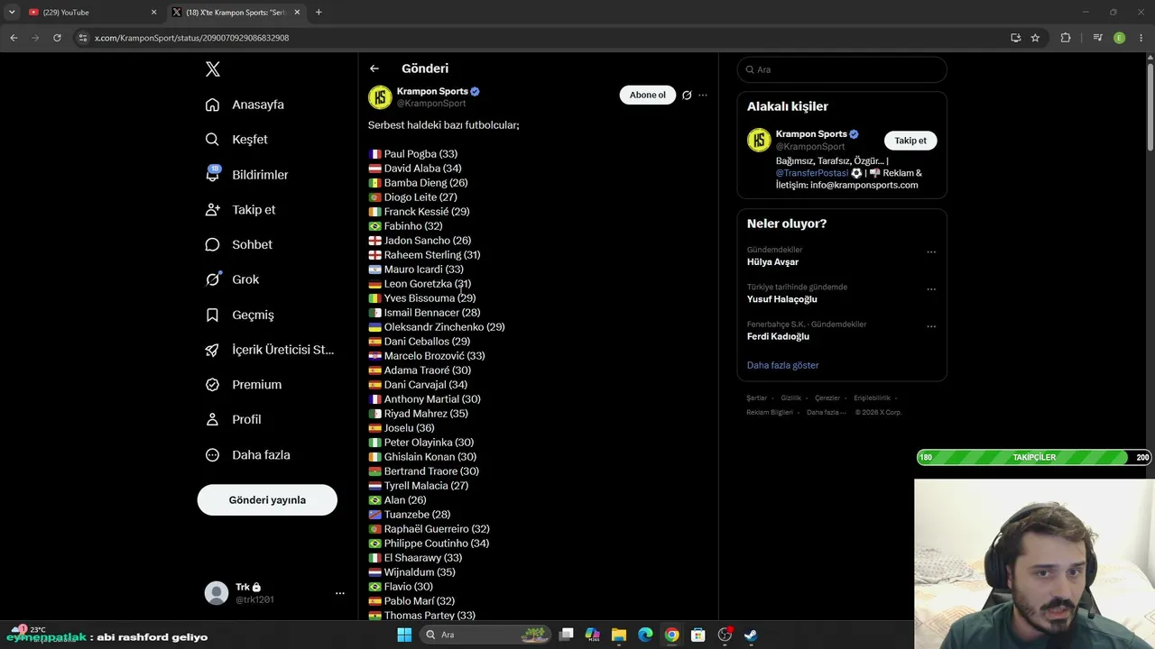Open the browser extensions puzzle icon
1155x649 pixels.
1066,38
